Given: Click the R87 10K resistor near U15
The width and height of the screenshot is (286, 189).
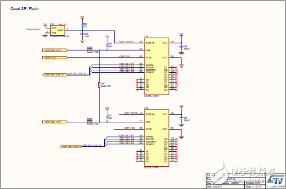Looking at the screenshot, I should pyautogui.click(x=107, y=117).
